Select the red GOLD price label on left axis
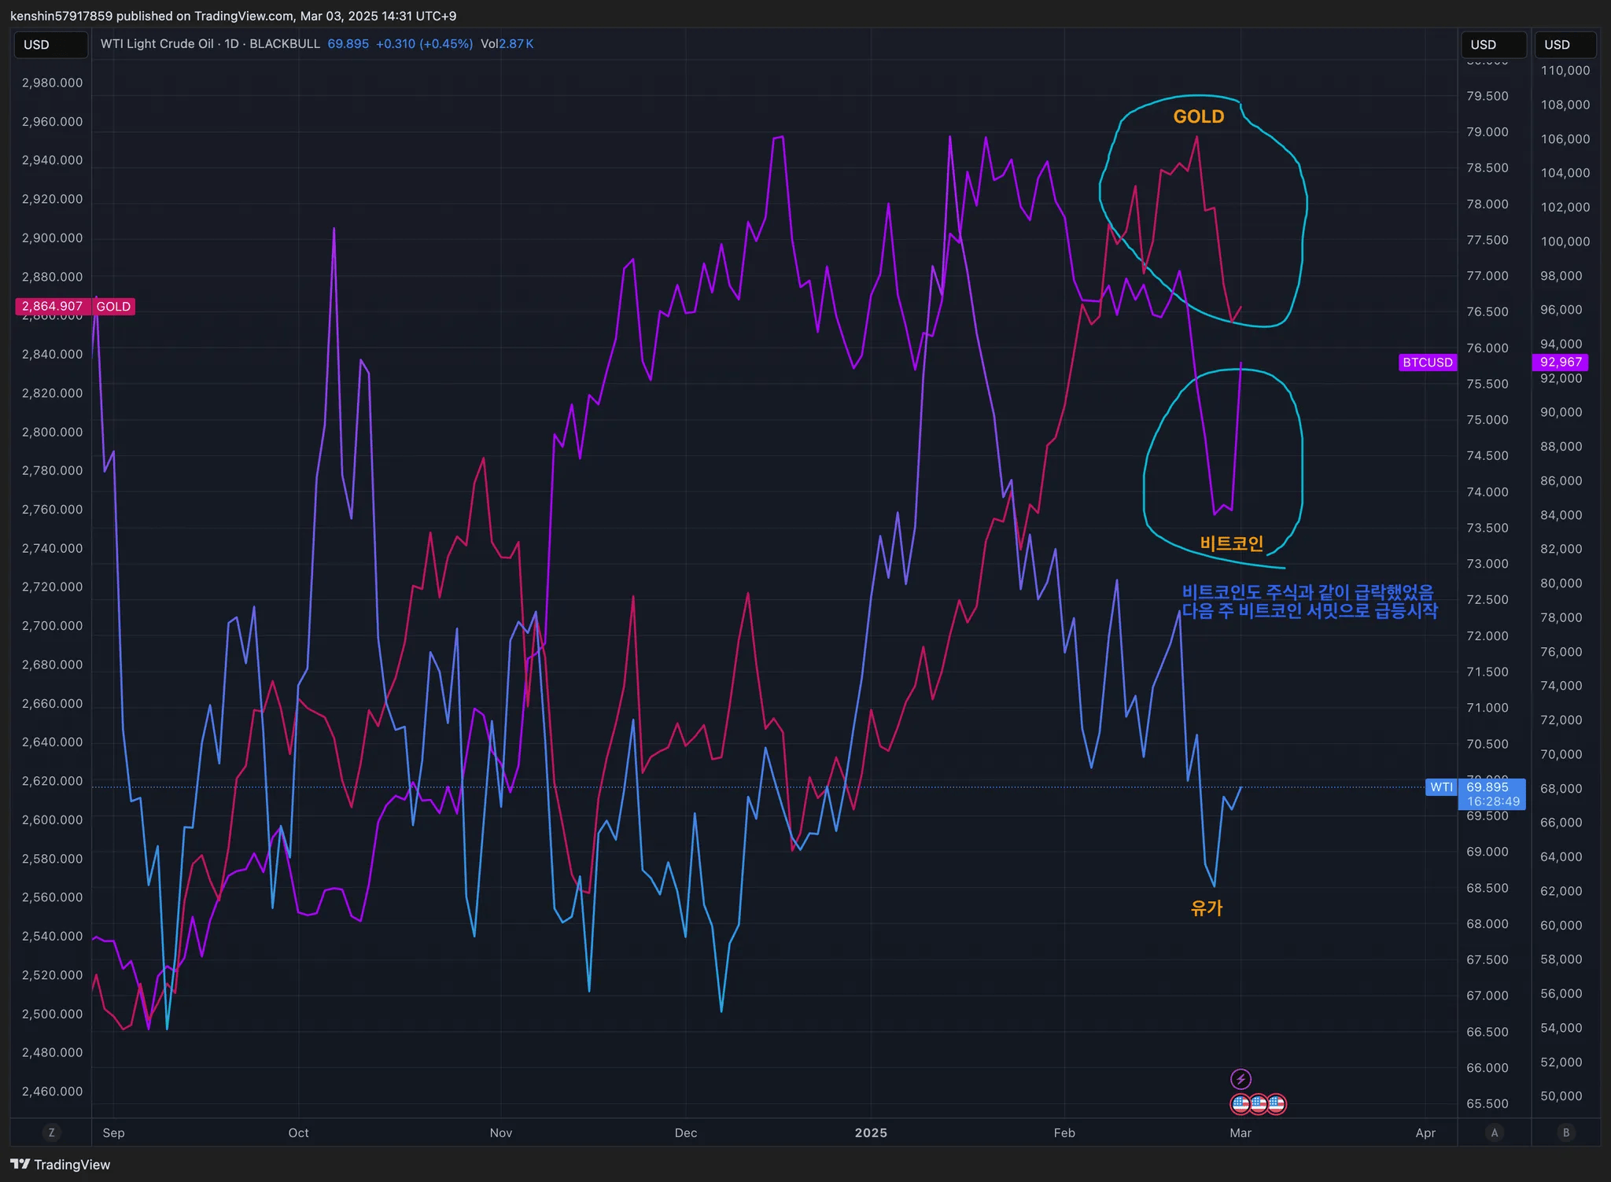The height and width of the screenshot is (1182, 1611). 75,307
